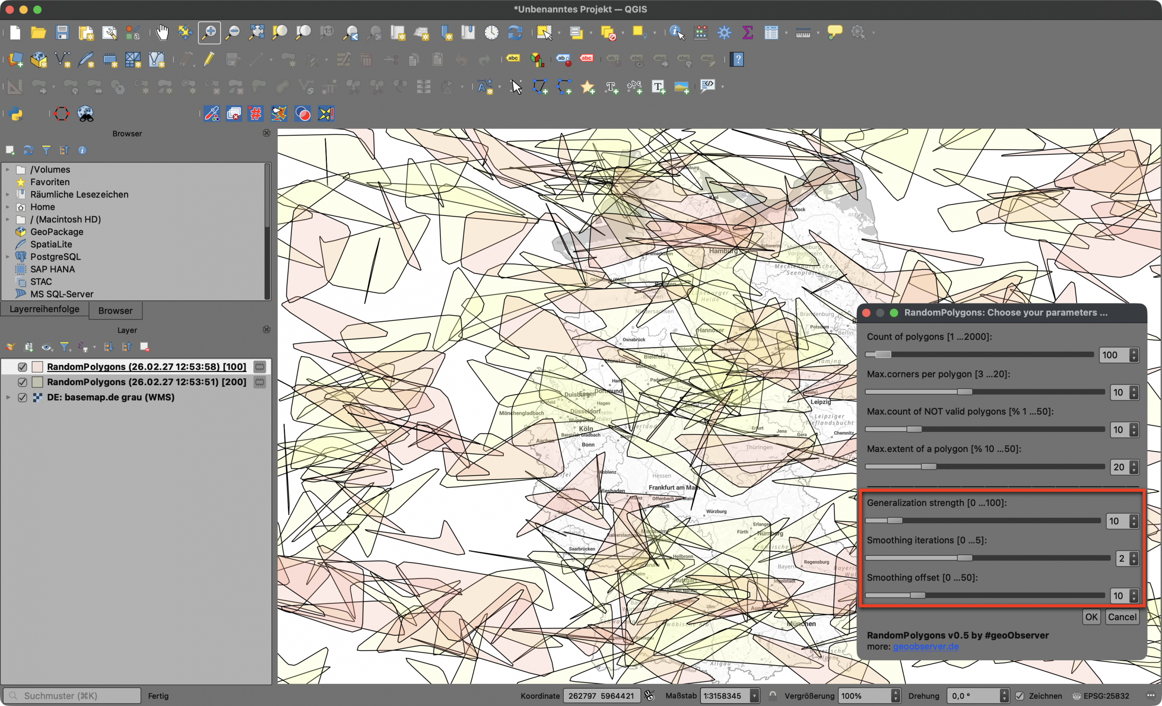
Task: Switch to the Browser tab
Action: coord(115,311)
